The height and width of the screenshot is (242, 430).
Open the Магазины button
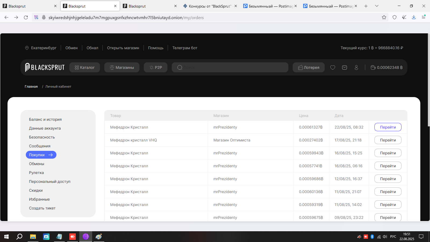pos(122,67)
